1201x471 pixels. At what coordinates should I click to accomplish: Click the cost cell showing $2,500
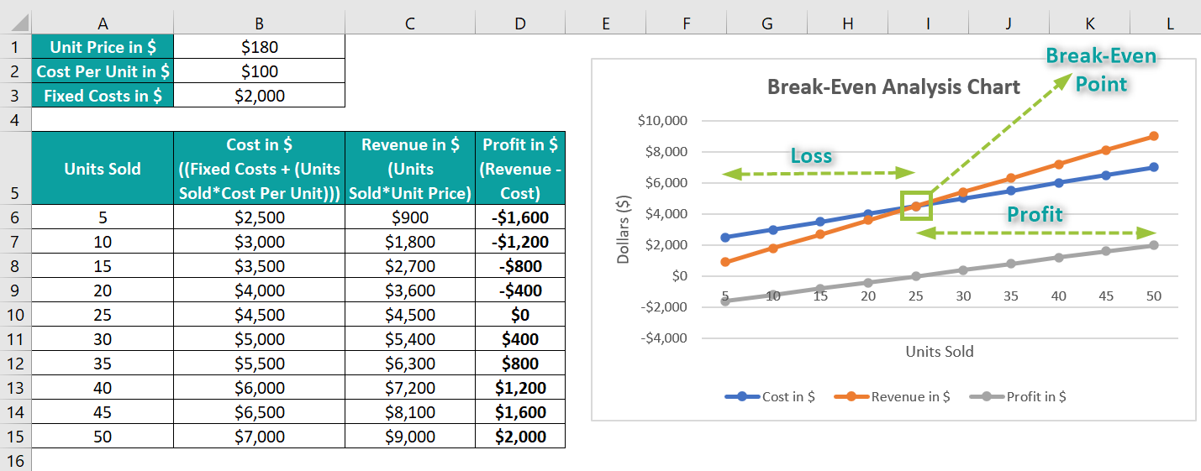pos(259,217)
